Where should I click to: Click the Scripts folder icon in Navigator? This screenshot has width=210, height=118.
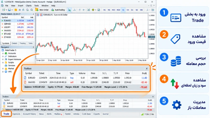[6, 62]
